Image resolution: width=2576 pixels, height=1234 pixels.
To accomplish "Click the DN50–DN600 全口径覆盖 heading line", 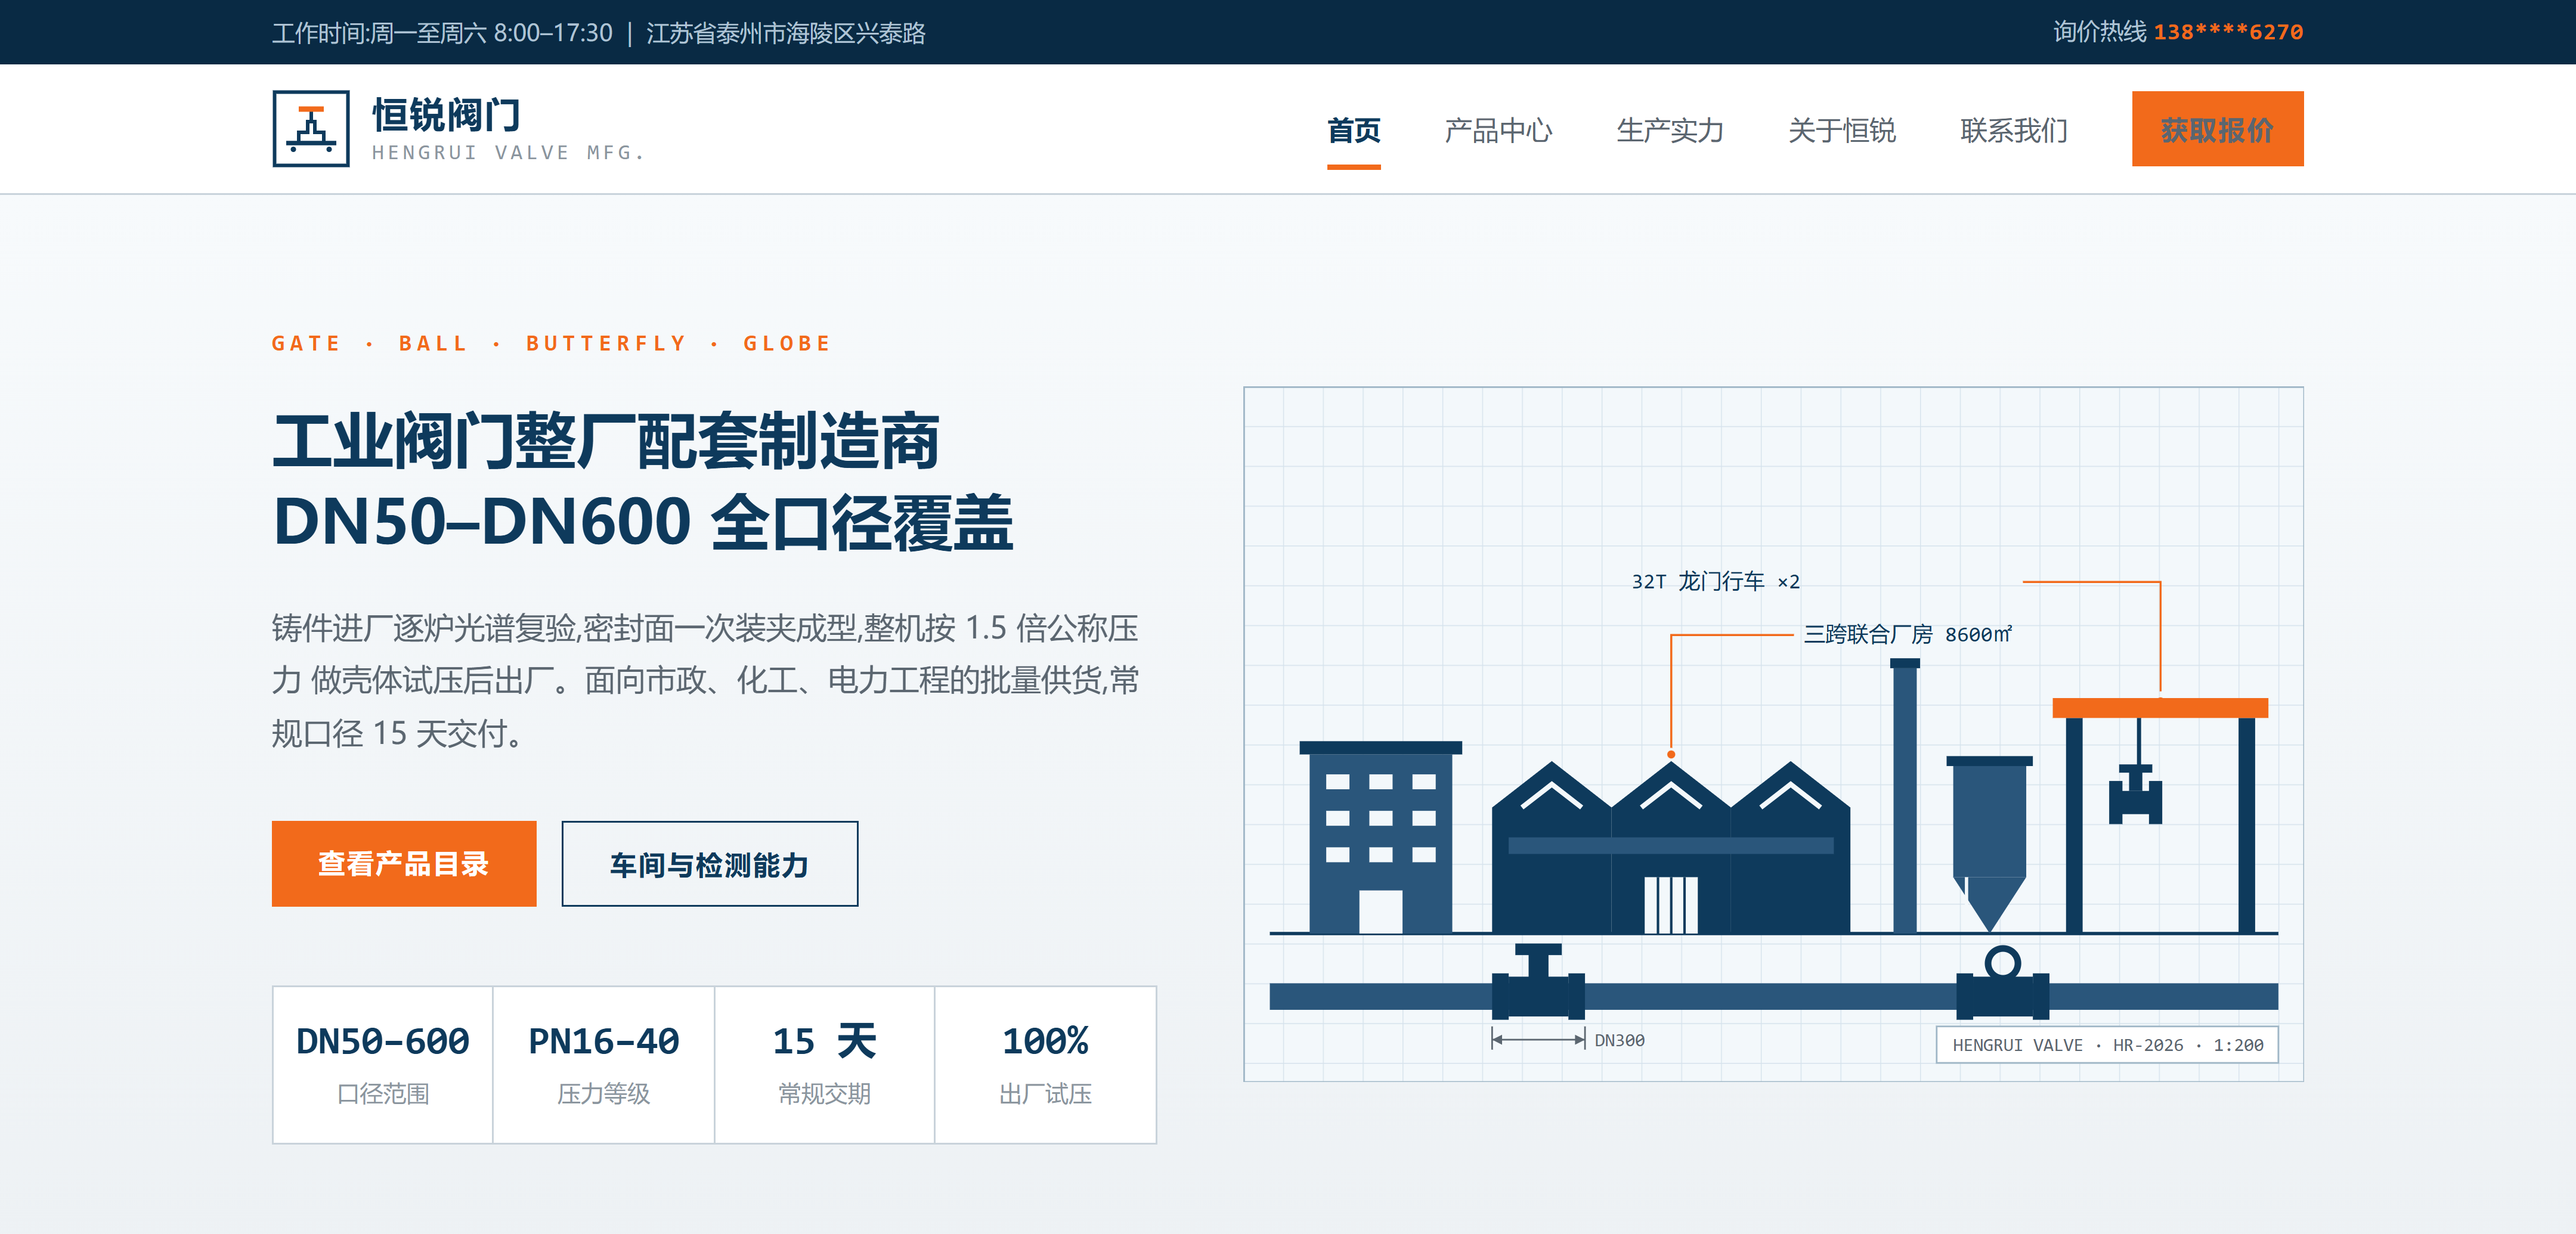I will click(643, 522).
